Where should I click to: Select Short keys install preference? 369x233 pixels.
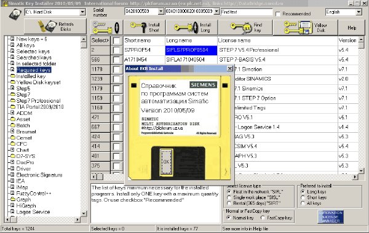tap(303, 197)
